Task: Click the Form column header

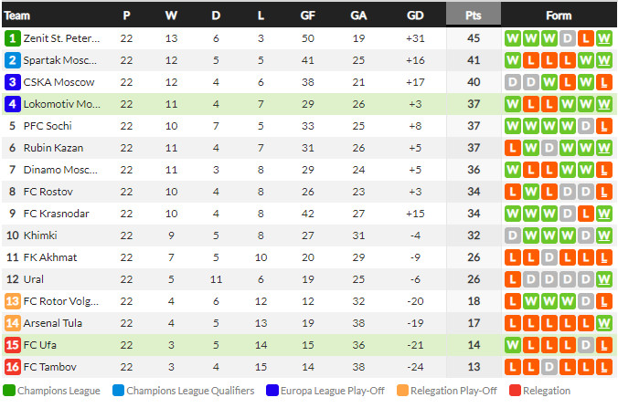Action: point(558,16)
